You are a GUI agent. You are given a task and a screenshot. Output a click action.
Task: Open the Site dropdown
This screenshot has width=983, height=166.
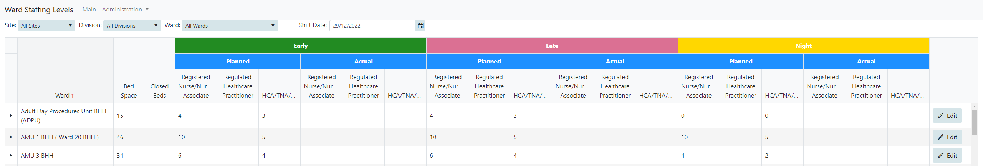(46, 26)
